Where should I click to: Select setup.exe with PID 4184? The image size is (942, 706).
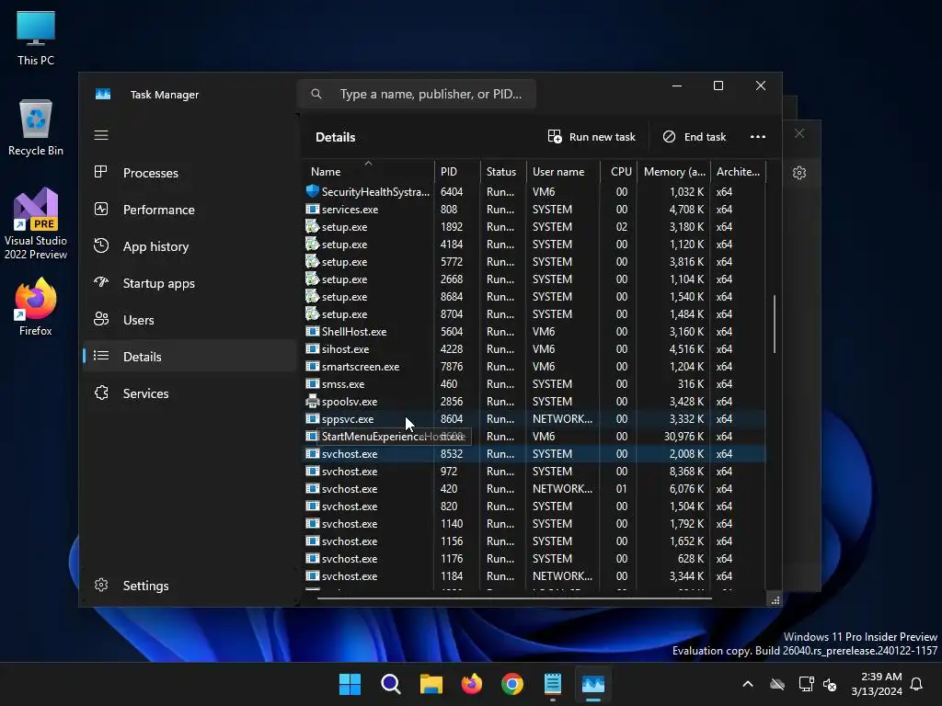click(534, 245)
